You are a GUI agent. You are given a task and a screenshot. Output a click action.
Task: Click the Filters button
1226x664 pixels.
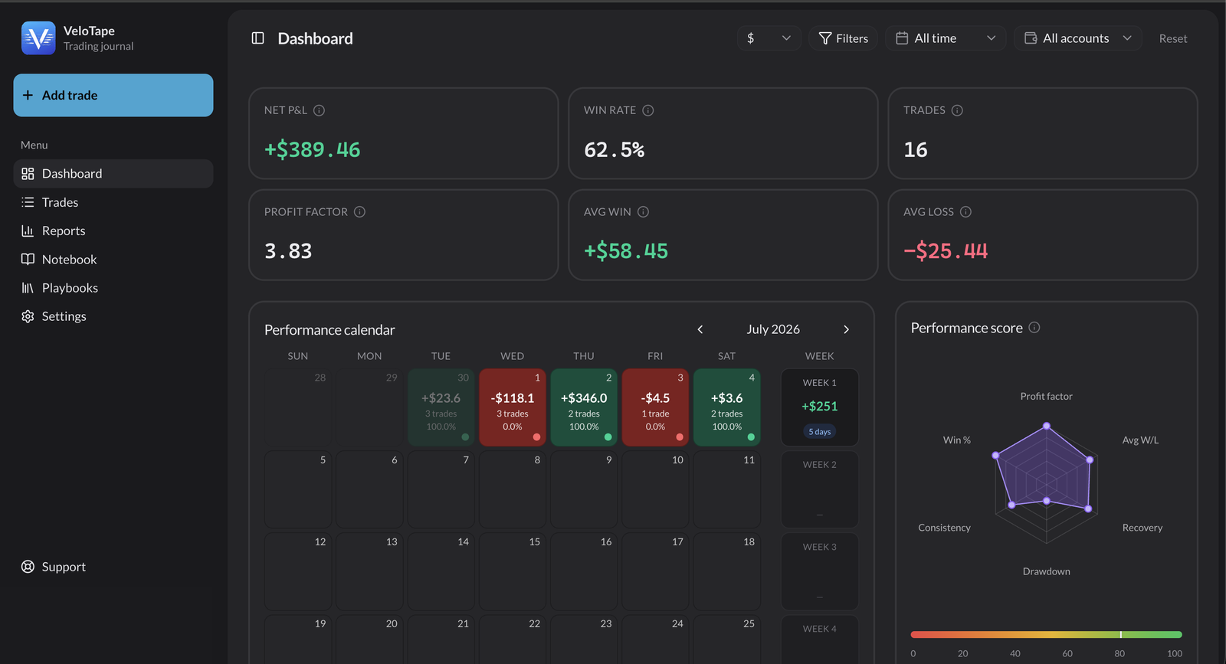[x=843, y=38]
